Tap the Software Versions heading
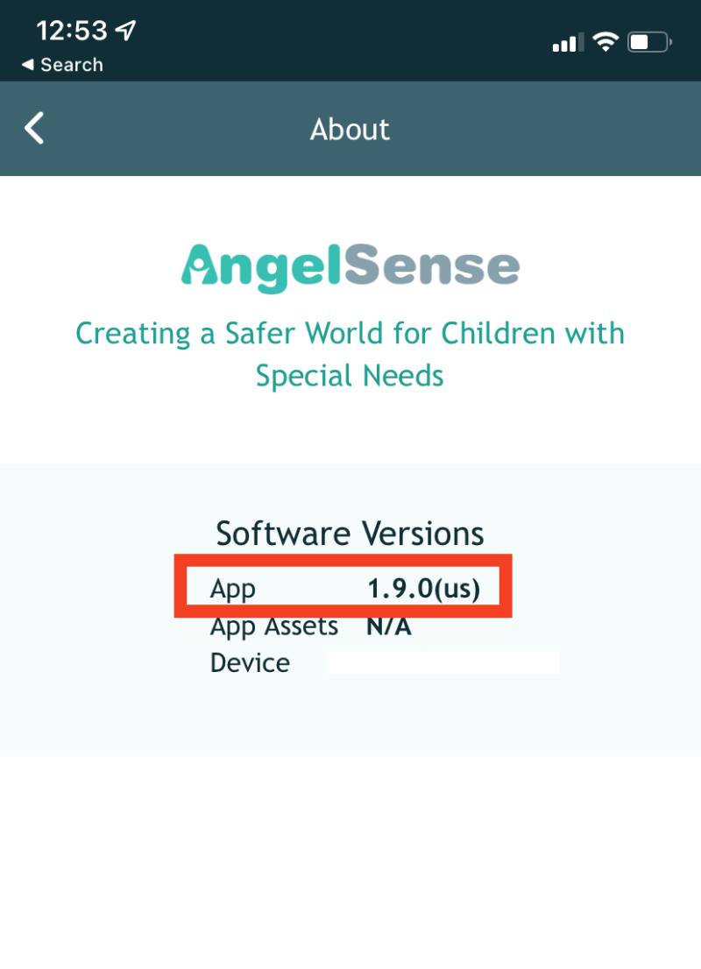The image size is (701, 969). (x=350, y=534)
